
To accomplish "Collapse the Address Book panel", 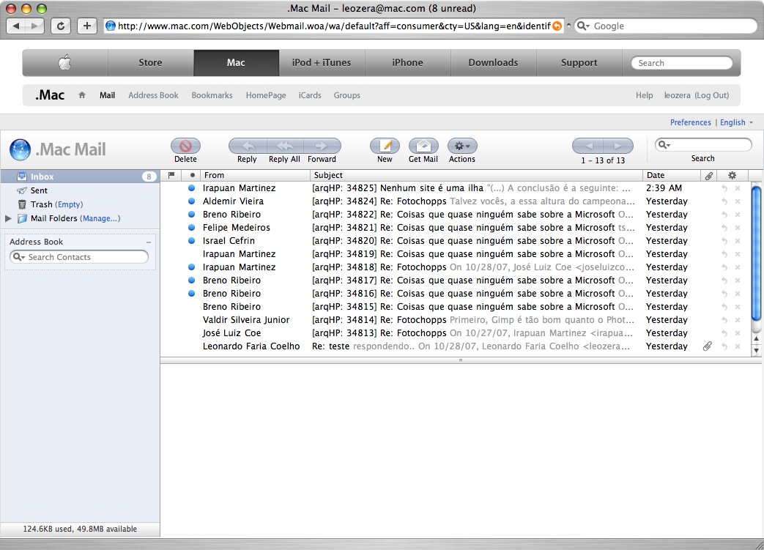I will pyautogui.click(x=149, y=242).
